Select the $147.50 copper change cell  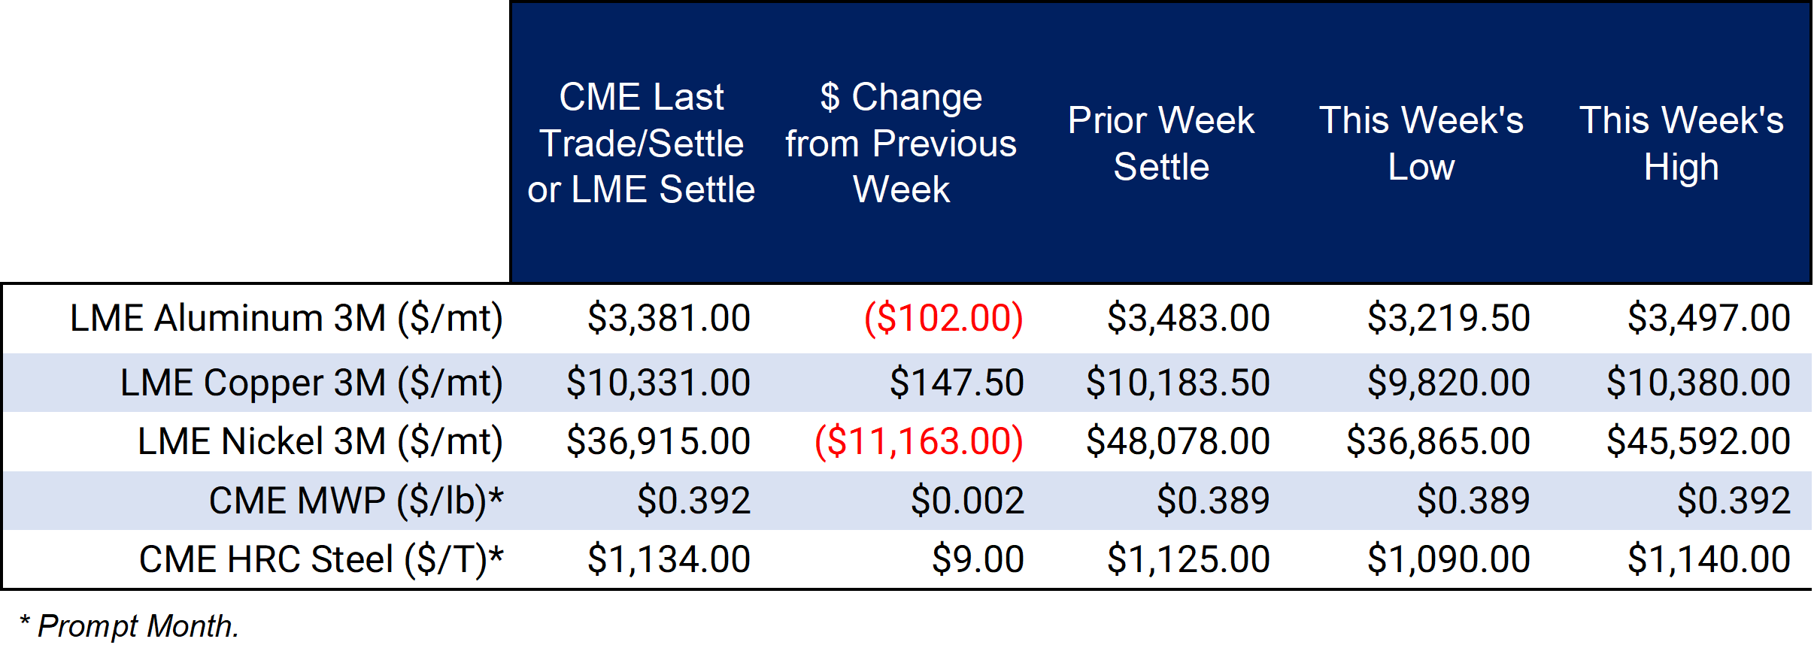[x=957, y=383]
